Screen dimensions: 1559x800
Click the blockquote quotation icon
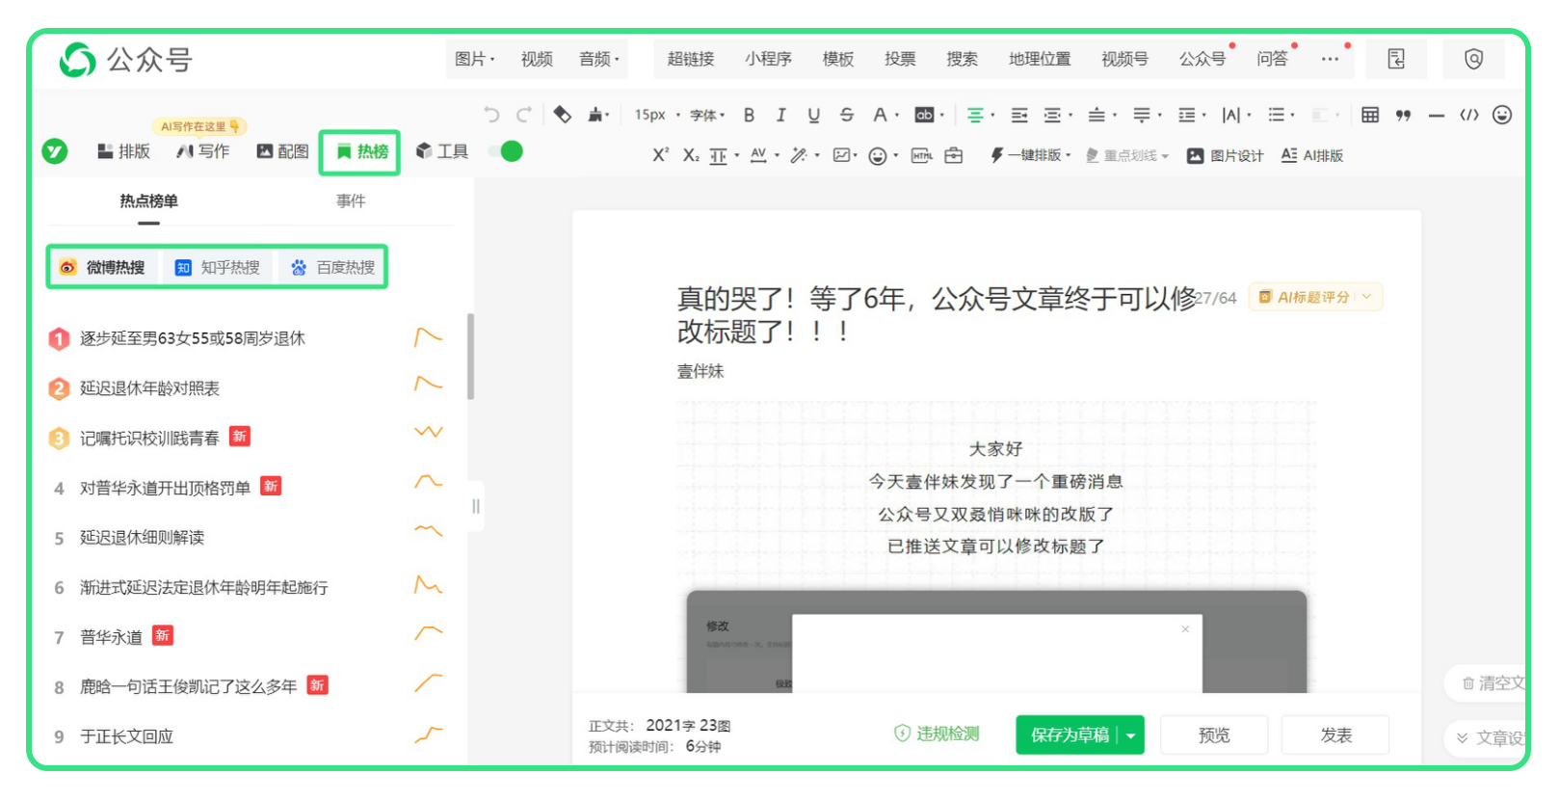[1403, 115]
